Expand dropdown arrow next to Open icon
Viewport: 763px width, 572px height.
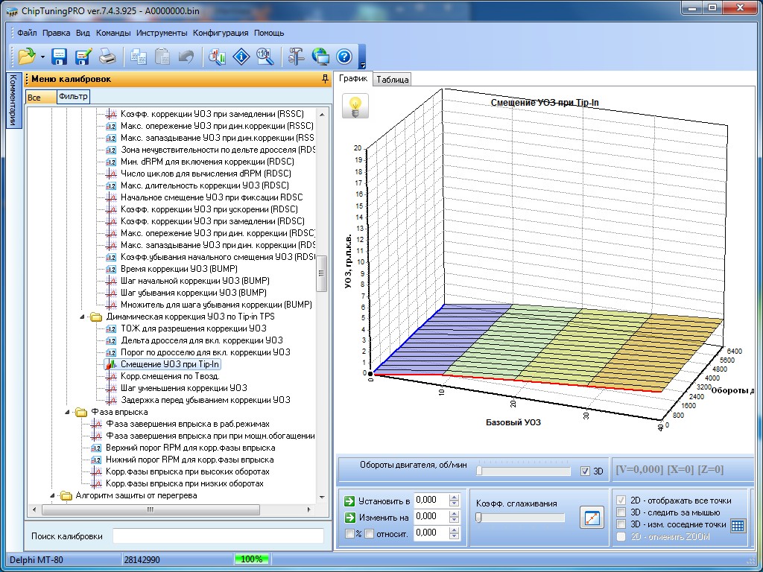(42, 57)
